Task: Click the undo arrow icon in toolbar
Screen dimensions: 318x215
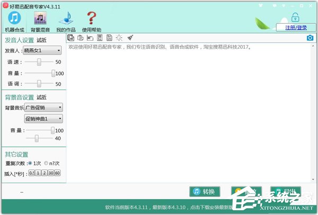Action: [x=90, y=38]
